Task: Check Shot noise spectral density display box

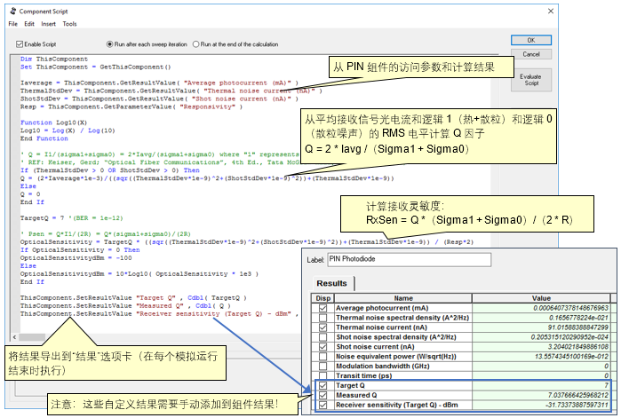Action: tap(323, 337)
